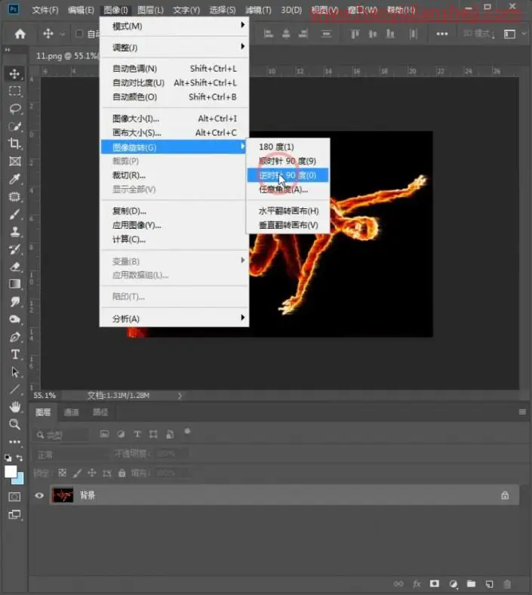Select the Crop tool
The height and width of the screenshot is (595, 532).
(x=15, y=143)
